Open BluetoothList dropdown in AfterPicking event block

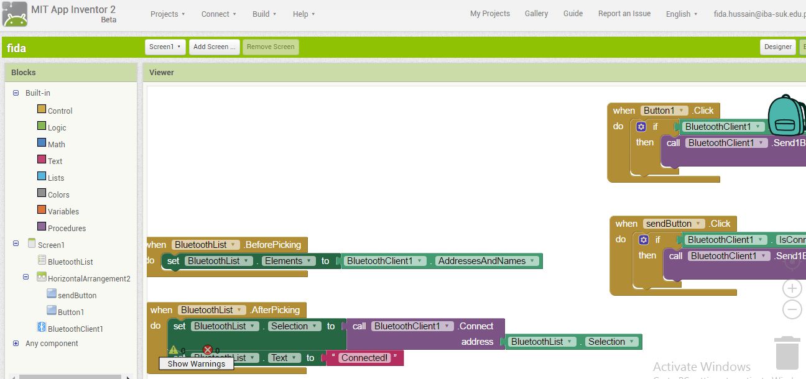coord(211,310)
